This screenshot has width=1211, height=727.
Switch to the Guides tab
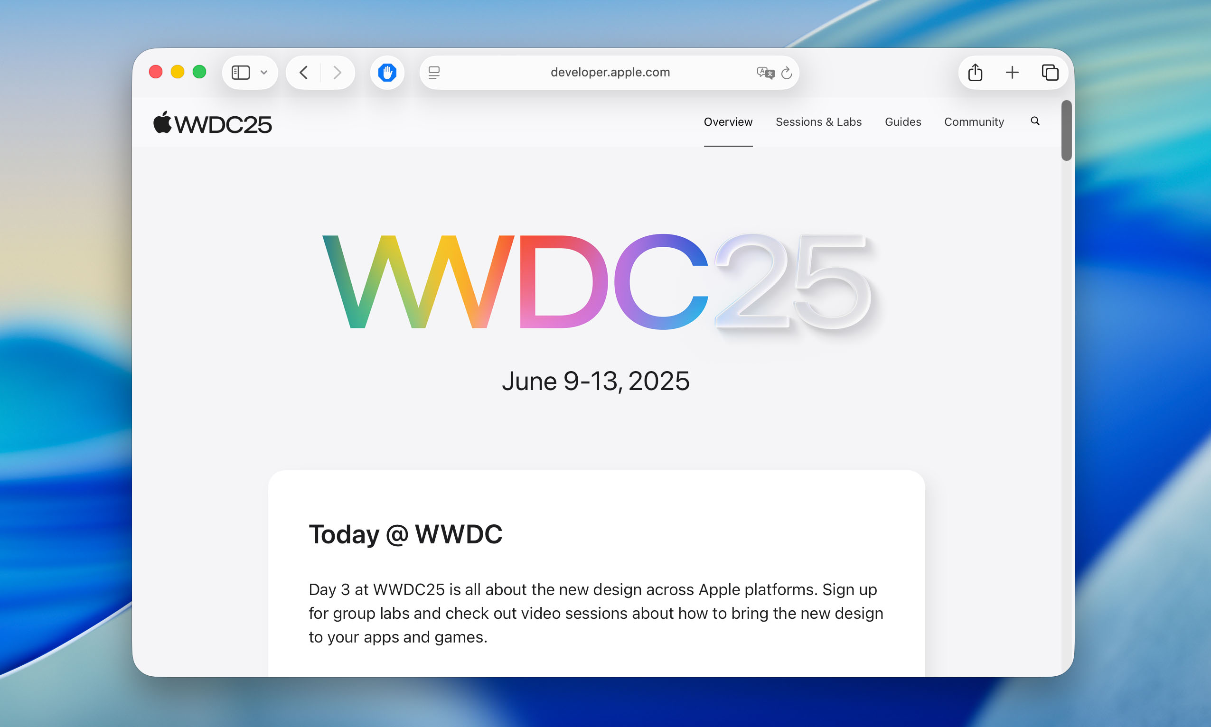click(903, 122)
